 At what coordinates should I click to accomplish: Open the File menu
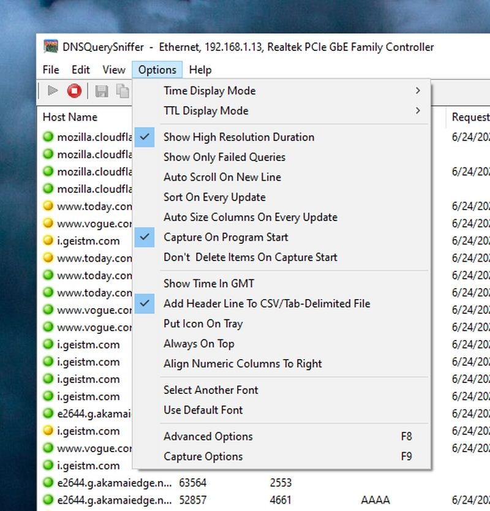click(51, 70)
